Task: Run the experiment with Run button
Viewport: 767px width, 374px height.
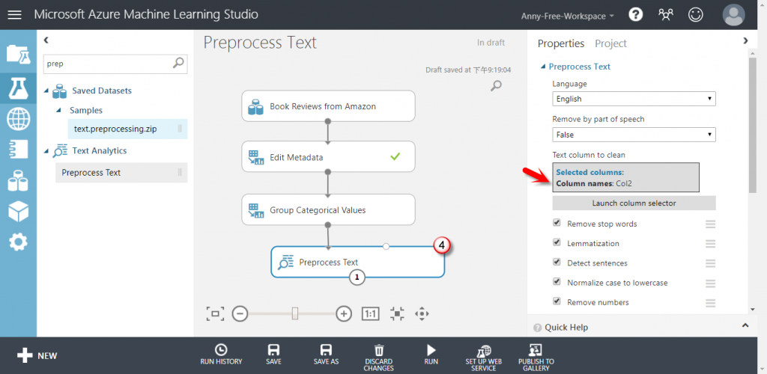Action: (x=431, y=355)
